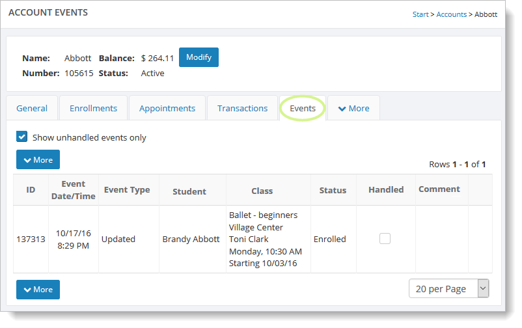
Task: Click the Event Type column header
Action: click(x=127, y=190)
